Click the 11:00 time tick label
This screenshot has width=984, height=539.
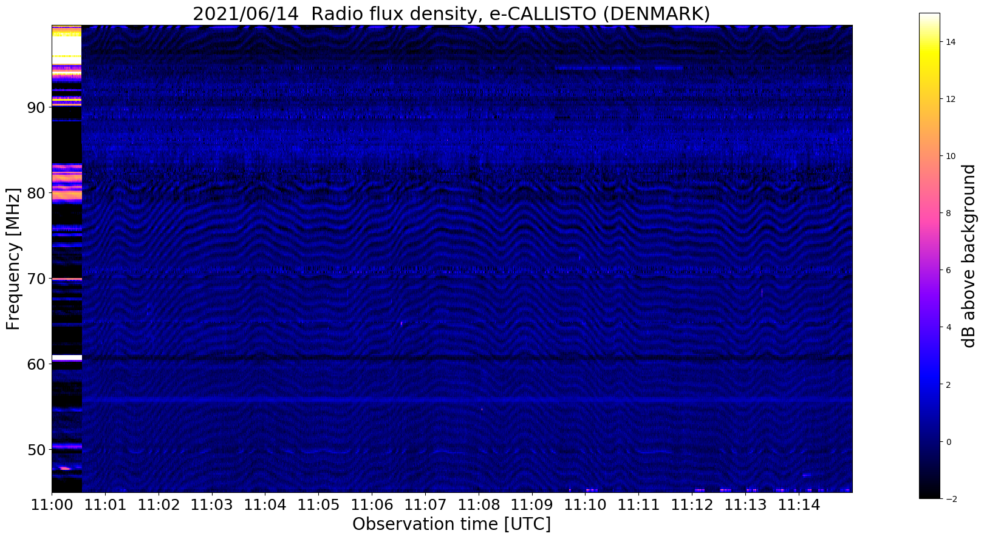tap(52, 505)
